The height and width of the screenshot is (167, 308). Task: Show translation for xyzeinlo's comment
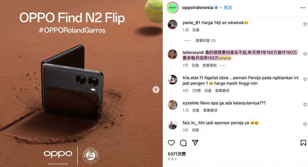click(210, 110)
